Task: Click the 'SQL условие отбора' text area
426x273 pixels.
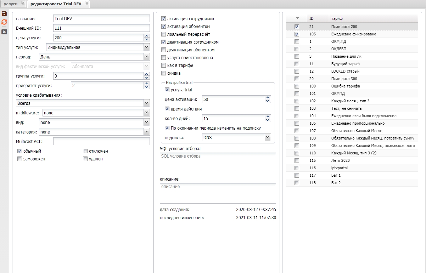Action: pos(218,163)
